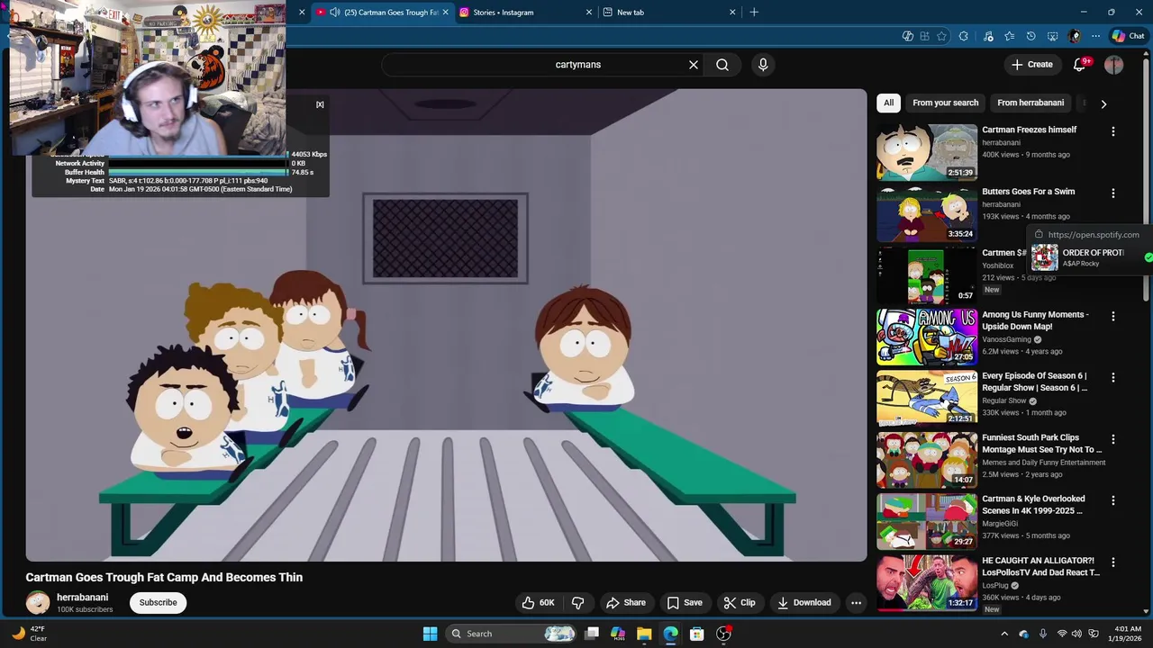Start voice search with the microphone
1153x648 pixels.
coord(763,65)
